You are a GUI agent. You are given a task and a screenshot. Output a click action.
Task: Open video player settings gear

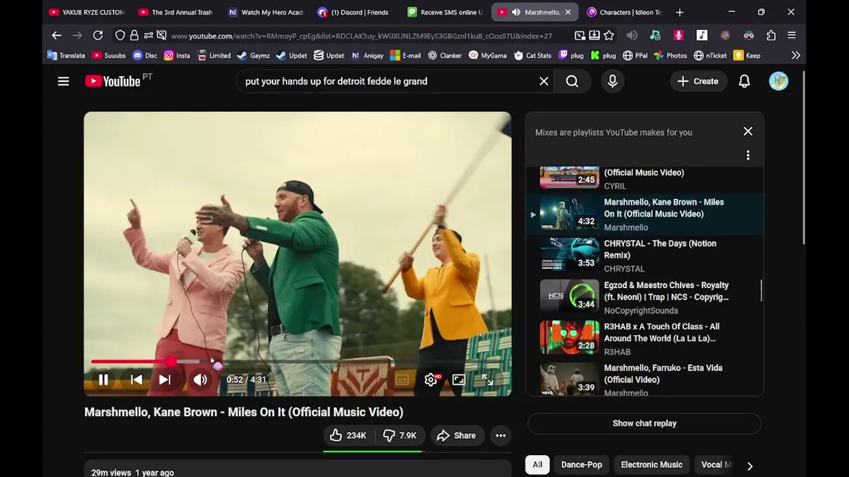[430, 380]
